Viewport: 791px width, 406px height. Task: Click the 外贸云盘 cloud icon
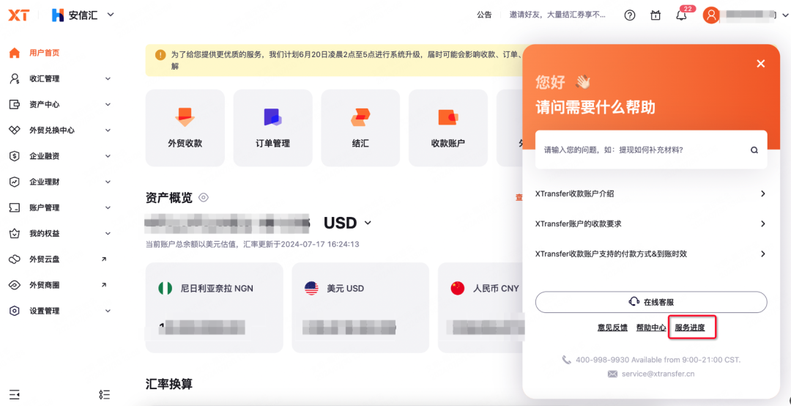[15, 259]
